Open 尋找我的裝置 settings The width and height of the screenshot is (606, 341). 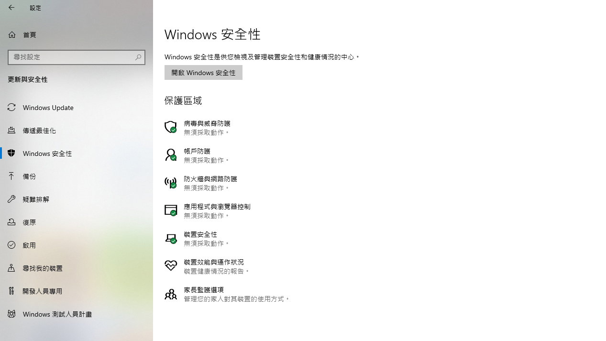pos(77,268)
